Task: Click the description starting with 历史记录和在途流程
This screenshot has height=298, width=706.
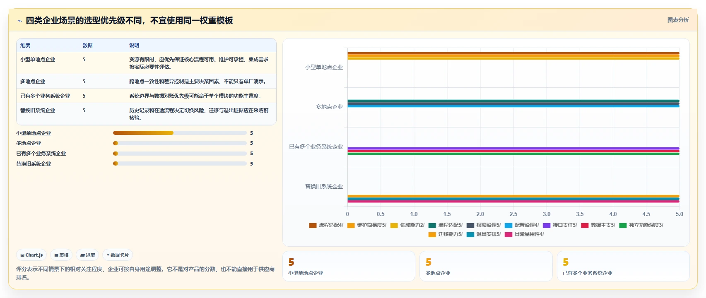Action: 199,114
